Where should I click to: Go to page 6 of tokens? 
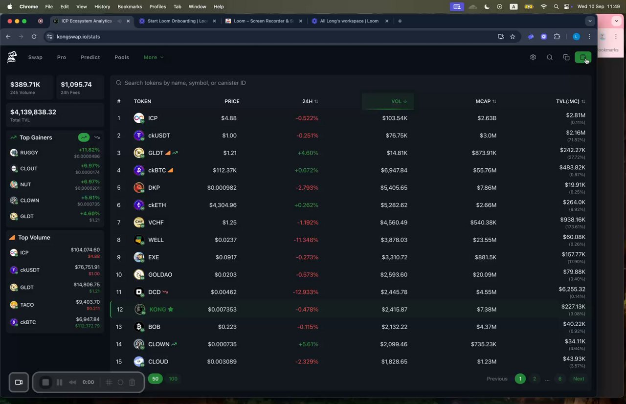pyautogui.click(x=560, y=379)
